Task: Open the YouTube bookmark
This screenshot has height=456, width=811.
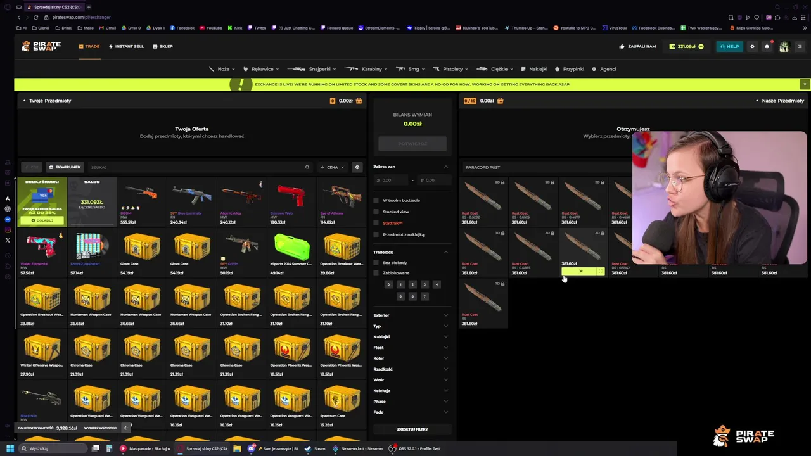Action: pyautogui.click(x=210, y=28)
